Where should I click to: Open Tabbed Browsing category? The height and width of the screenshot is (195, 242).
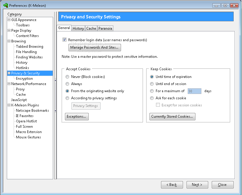(x=29, y=47)
